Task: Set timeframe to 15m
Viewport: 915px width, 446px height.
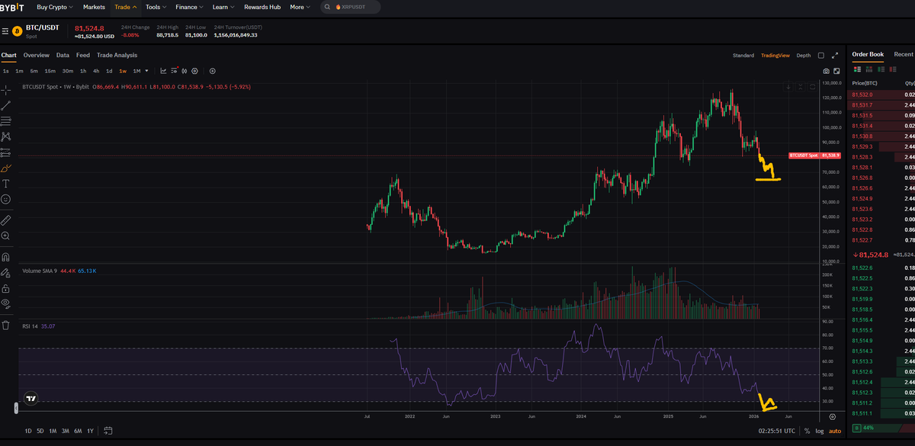Action: pos(50,71)
